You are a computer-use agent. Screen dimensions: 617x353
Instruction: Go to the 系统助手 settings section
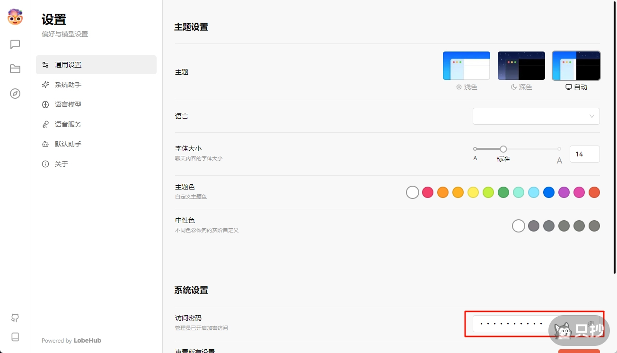click(68, 85)
